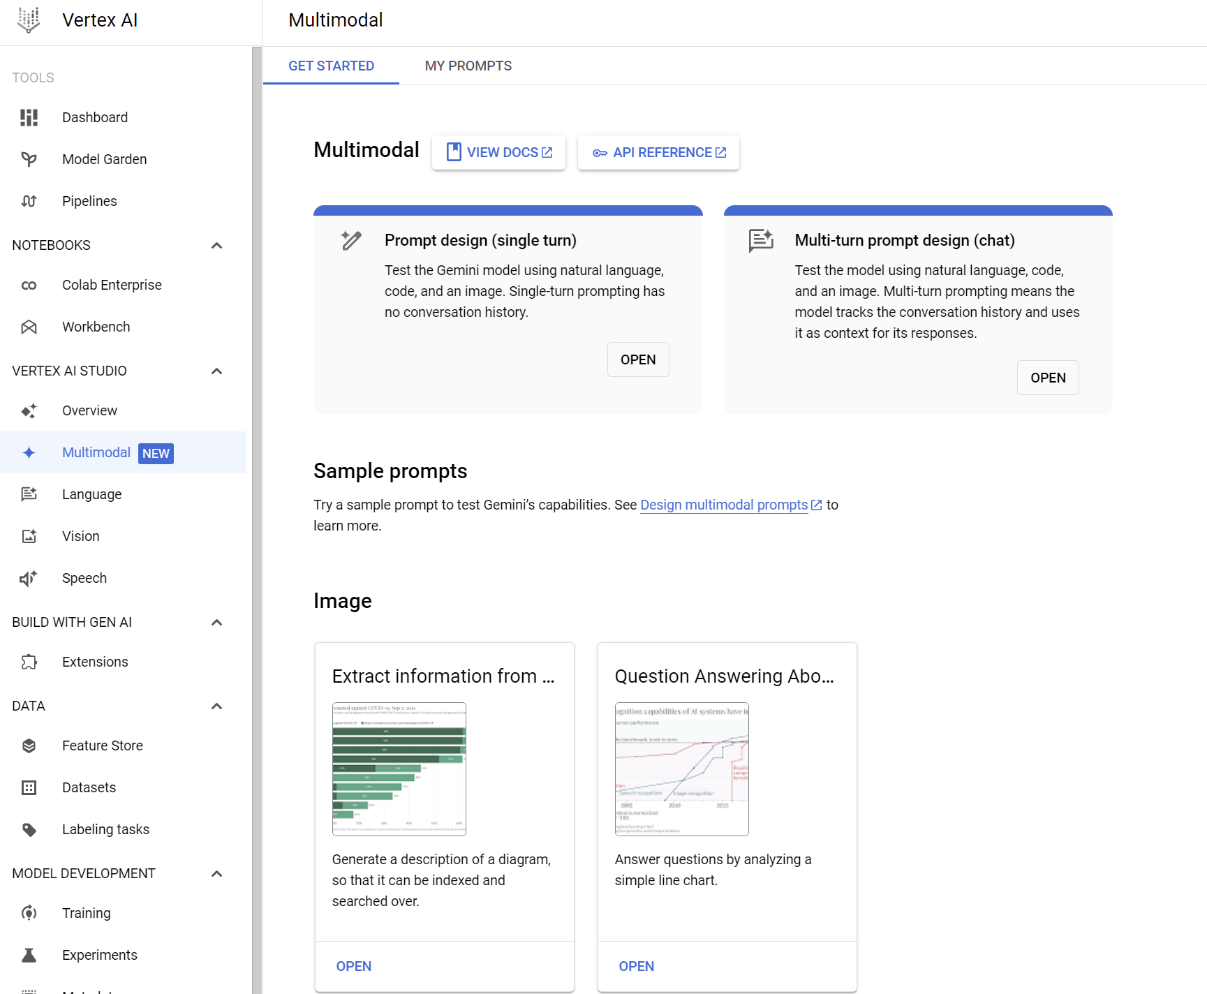Click the Language icon in sidebar
Screen dimensions: 1207x994
pos(29,494)
